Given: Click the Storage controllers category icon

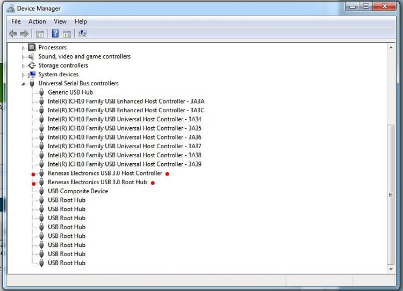Looking at the screenshot, I should click(x=32, y=66).
